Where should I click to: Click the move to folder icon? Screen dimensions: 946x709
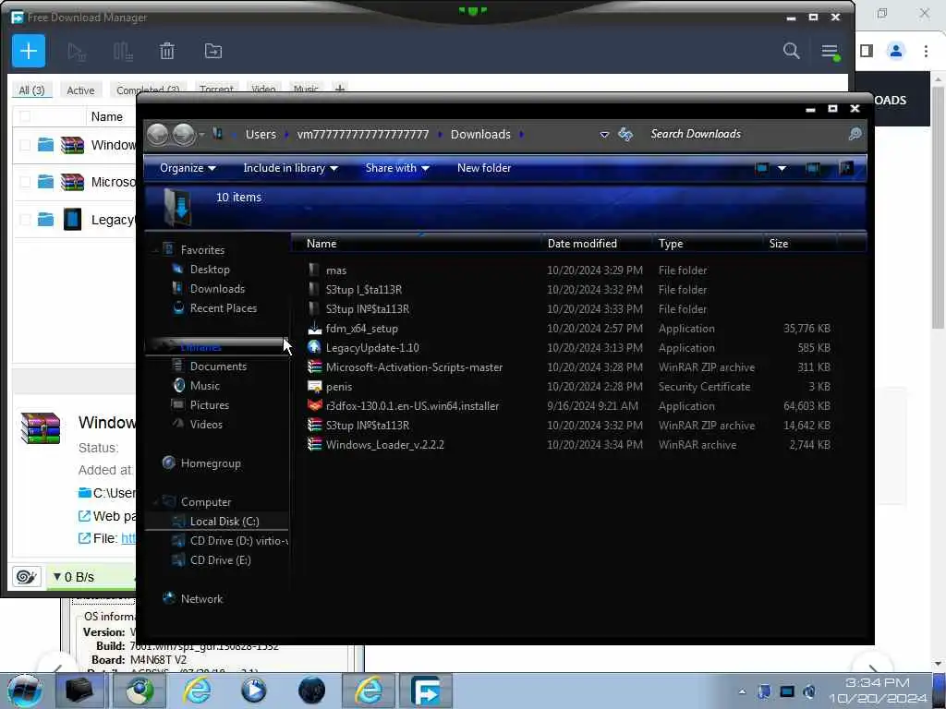coord(213,52)
